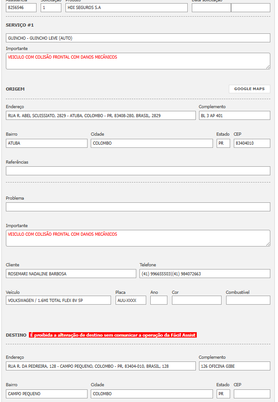Focus the Placa field

(x=130, y=300)
